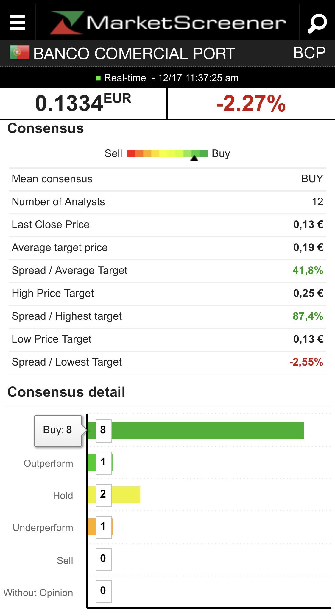Screen dimensions: 335x616
Task: Tap the -2.27% change figure
Action: point(251,104)
